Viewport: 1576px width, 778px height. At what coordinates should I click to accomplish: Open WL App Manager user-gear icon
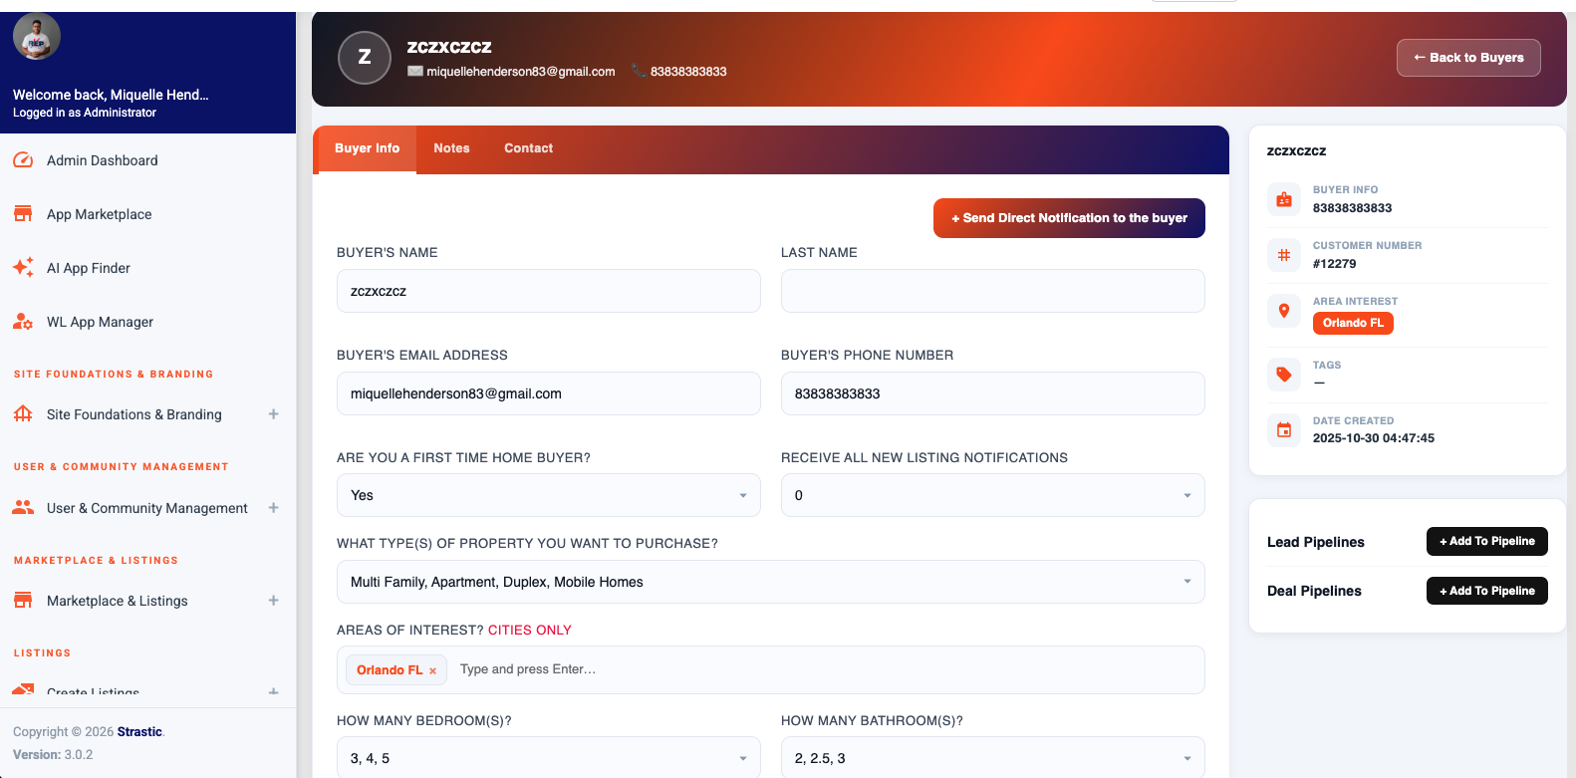(x=23, y=322)
